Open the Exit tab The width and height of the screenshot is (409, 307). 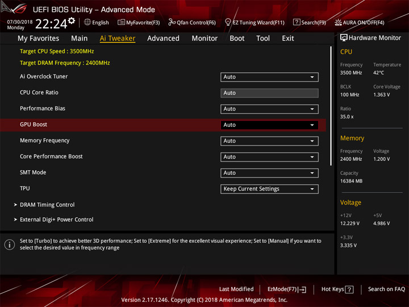288,39
